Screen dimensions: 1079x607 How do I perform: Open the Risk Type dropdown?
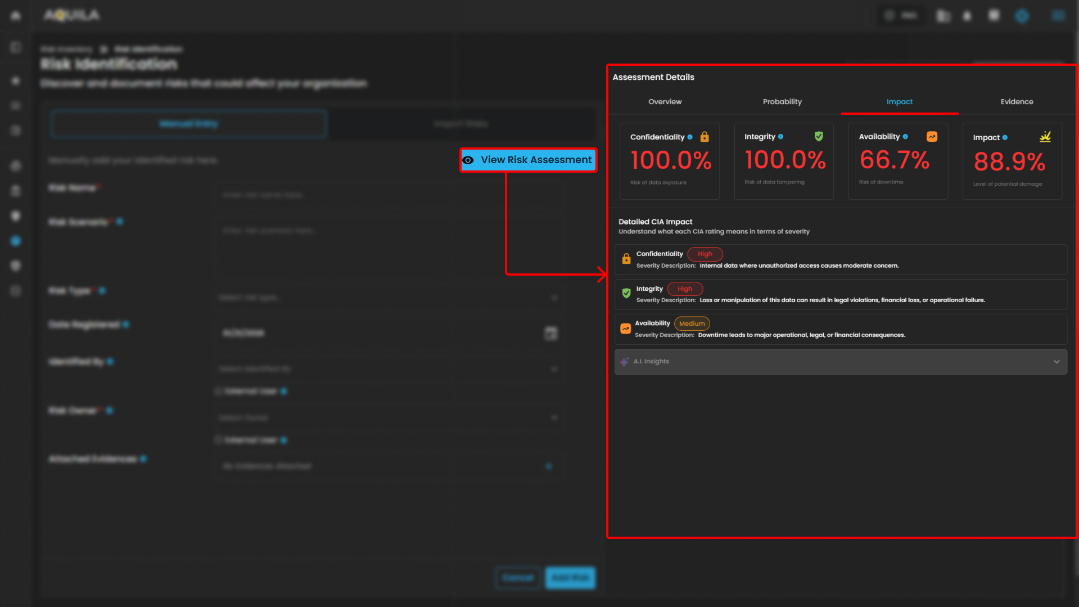pyautogui.click(x=388, y=298)
